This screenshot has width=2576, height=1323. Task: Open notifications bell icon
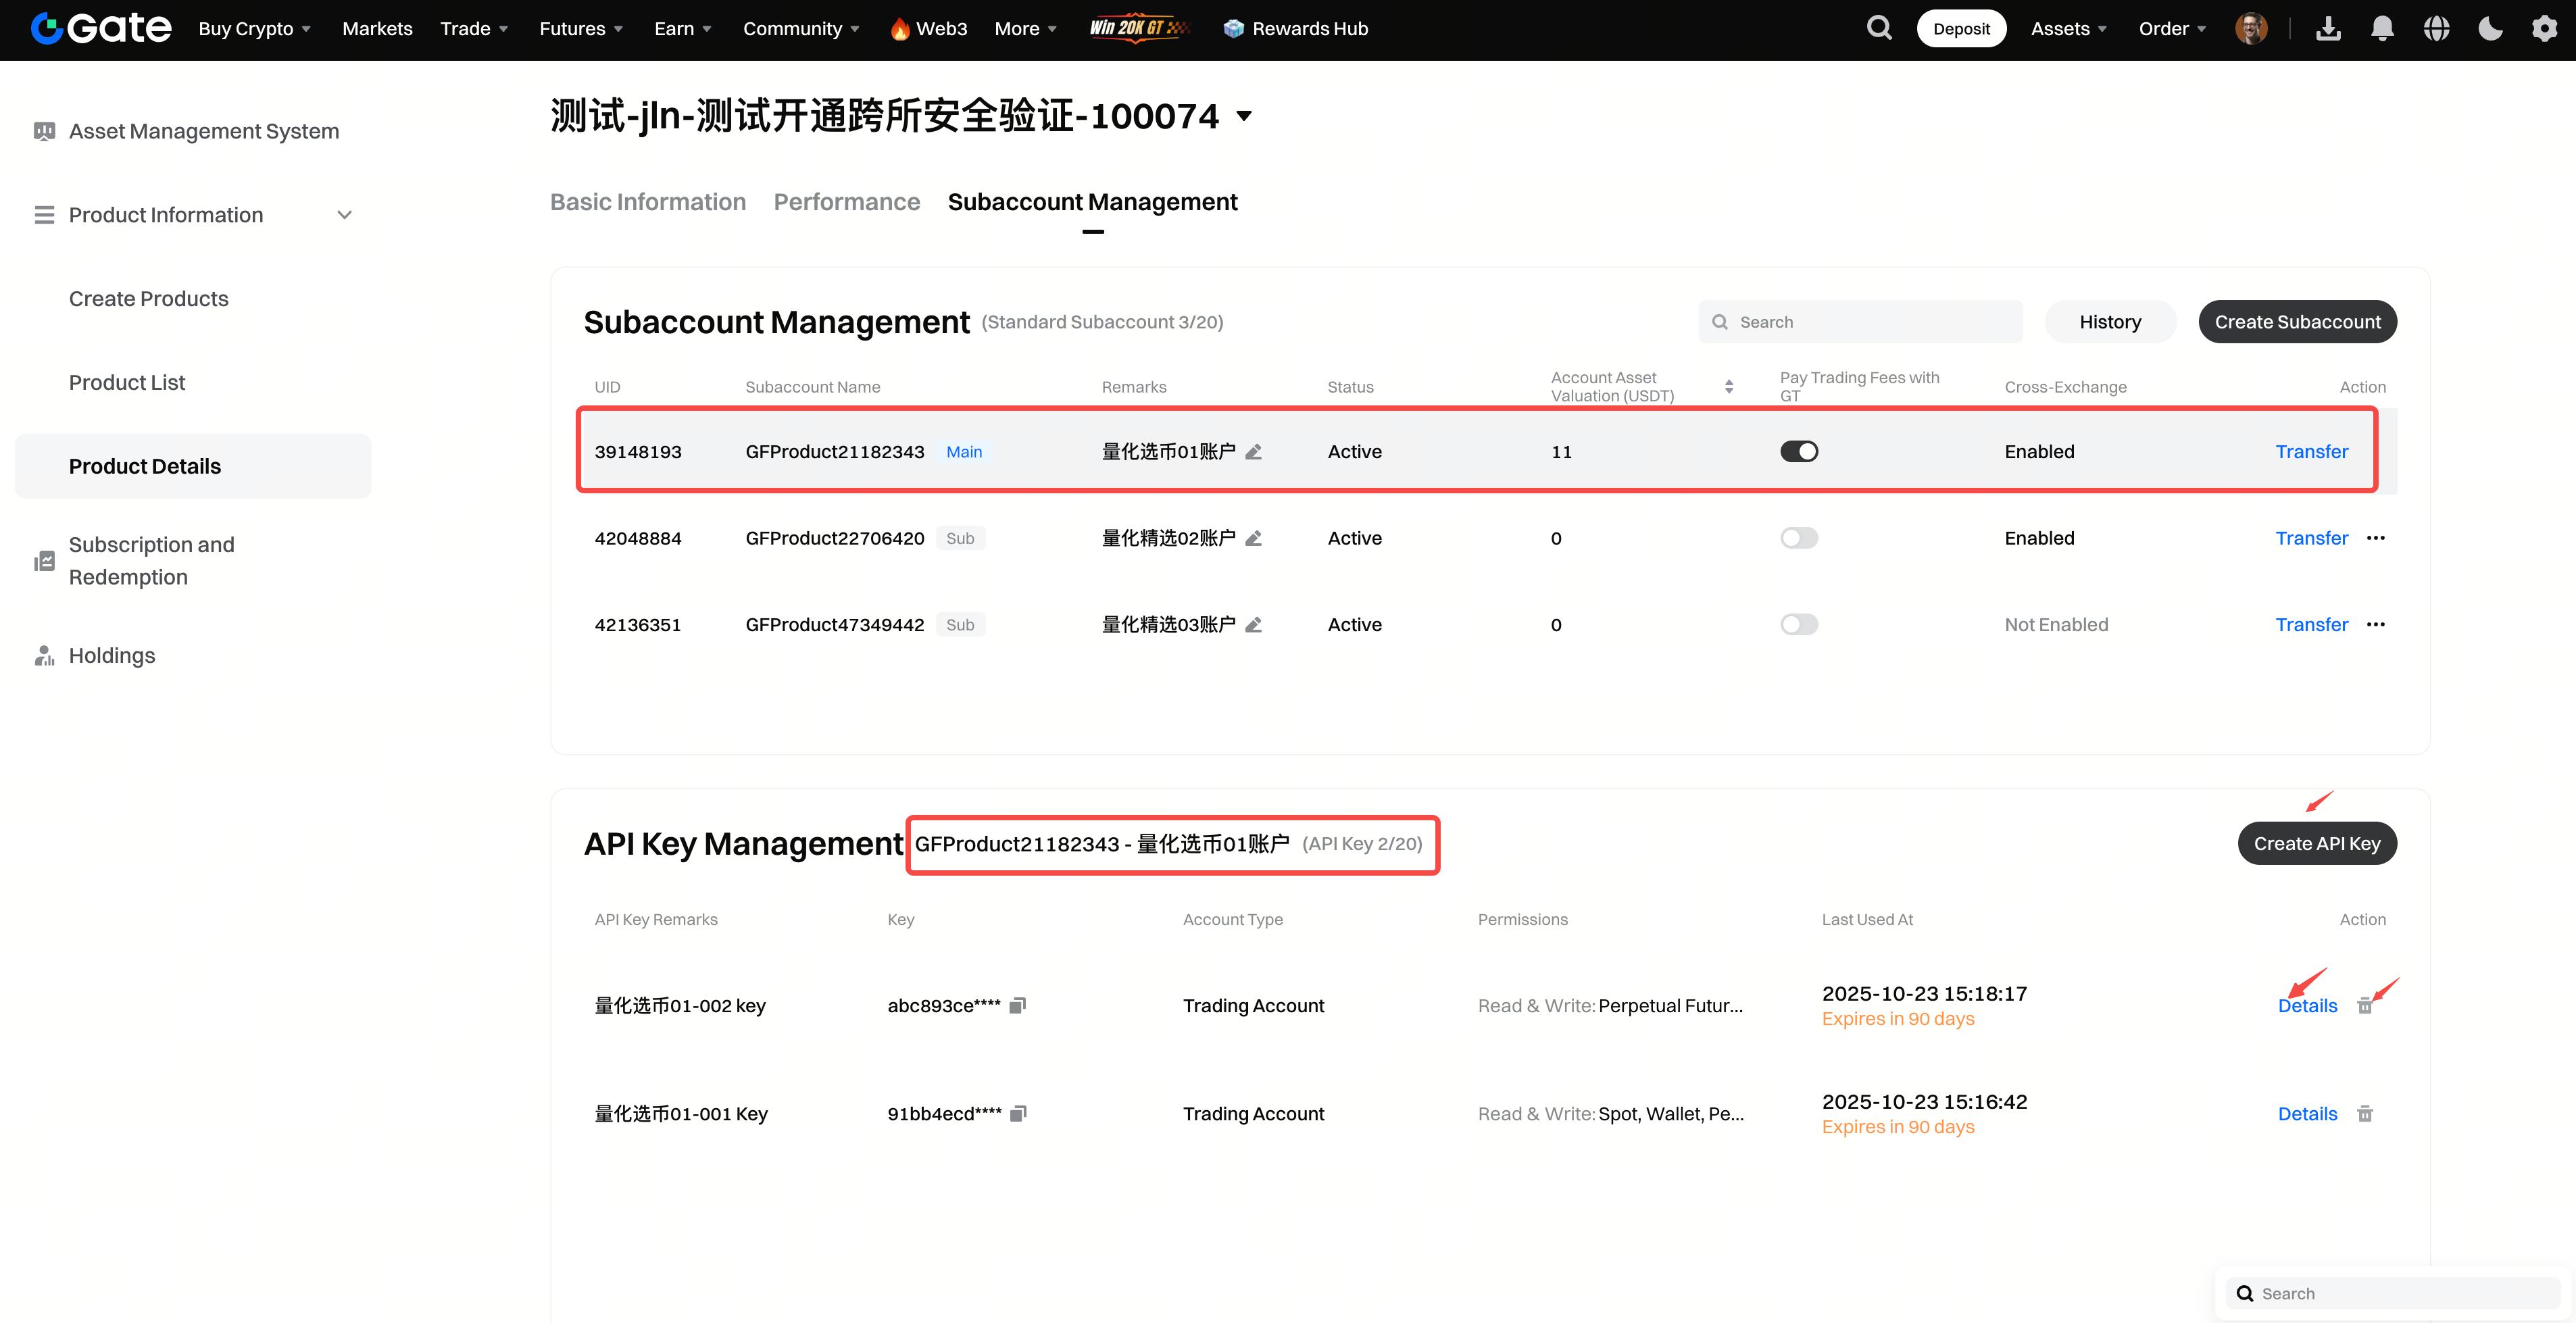click(2382, 29)
